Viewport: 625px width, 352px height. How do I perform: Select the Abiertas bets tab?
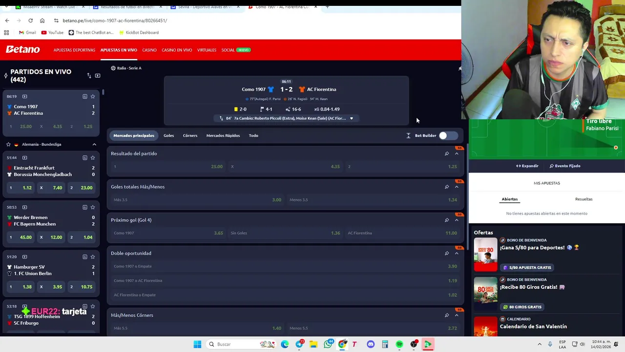(x=509, y=199)
